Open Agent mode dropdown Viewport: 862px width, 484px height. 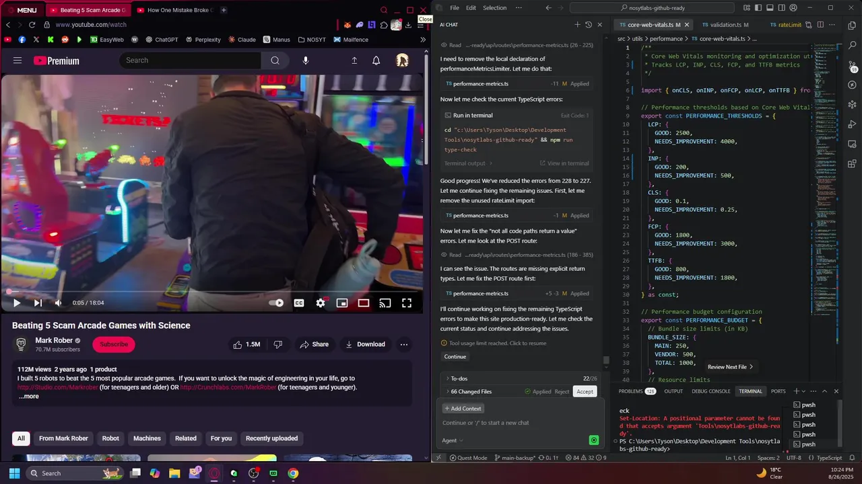coord(453,440)
